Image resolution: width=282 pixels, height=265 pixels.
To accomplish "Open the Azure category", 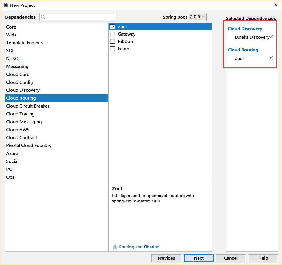I will click(57, 154).
